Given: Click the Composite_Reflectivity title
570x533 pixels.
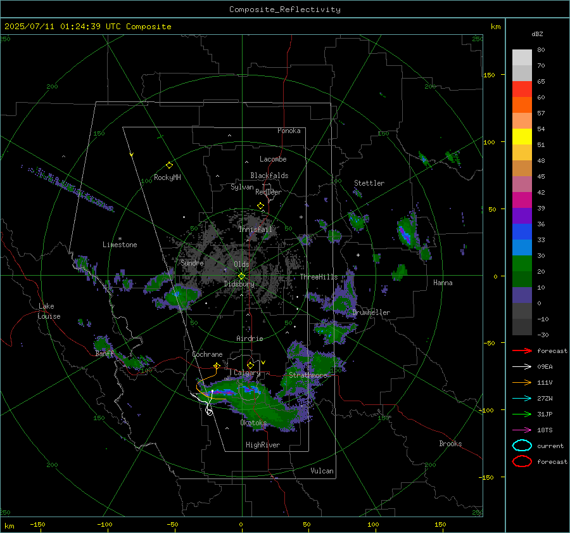Looking at the screenshot, I should coord(285,10).
